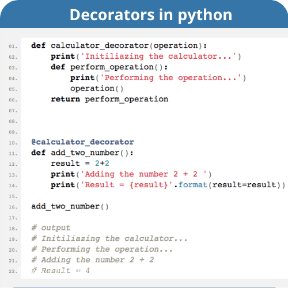288x288 pixels.
Task: Click line number 13.
Action: point(13,175)
